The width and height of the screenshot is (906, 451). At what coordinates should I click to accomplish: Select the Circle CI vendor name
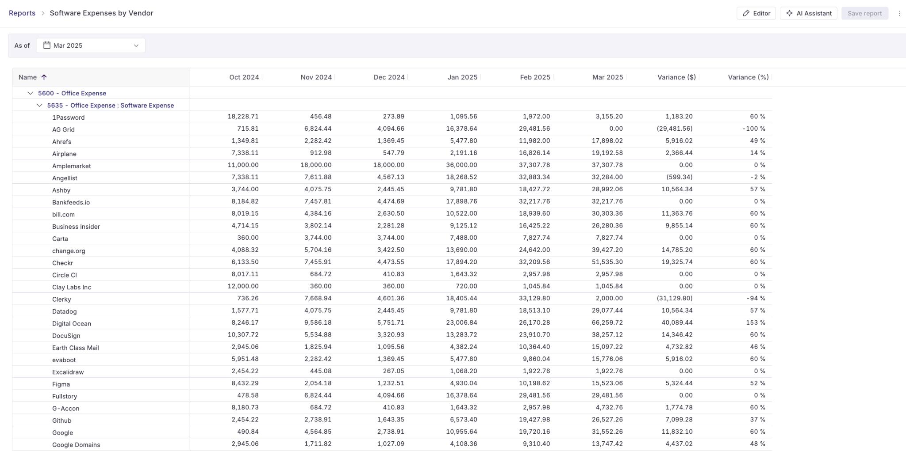coord(65,275)
